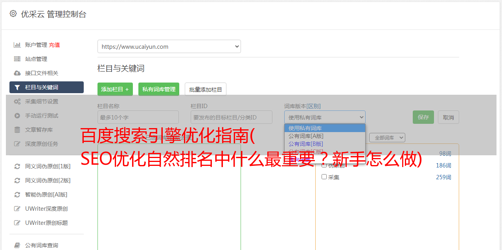
Task: Click the database icon for 文章暂存库
Action: coord(17,130)
